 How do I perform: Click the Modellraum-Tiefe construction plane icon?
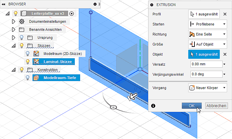pos(36,78)
